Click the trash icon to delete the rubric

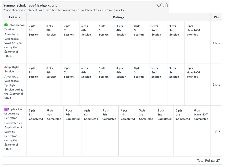pos(166,5)
